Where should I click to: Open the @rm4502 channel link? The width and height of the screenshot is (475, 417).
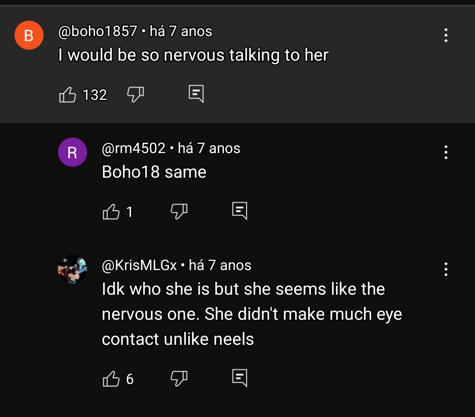134,148
